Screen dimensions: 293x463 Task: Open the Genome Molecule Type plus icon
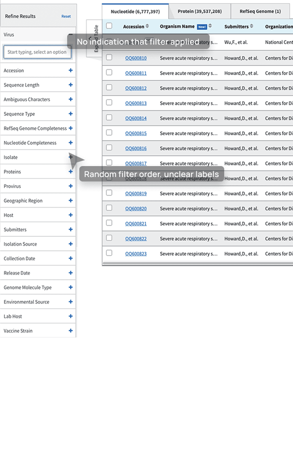(70, 287)
